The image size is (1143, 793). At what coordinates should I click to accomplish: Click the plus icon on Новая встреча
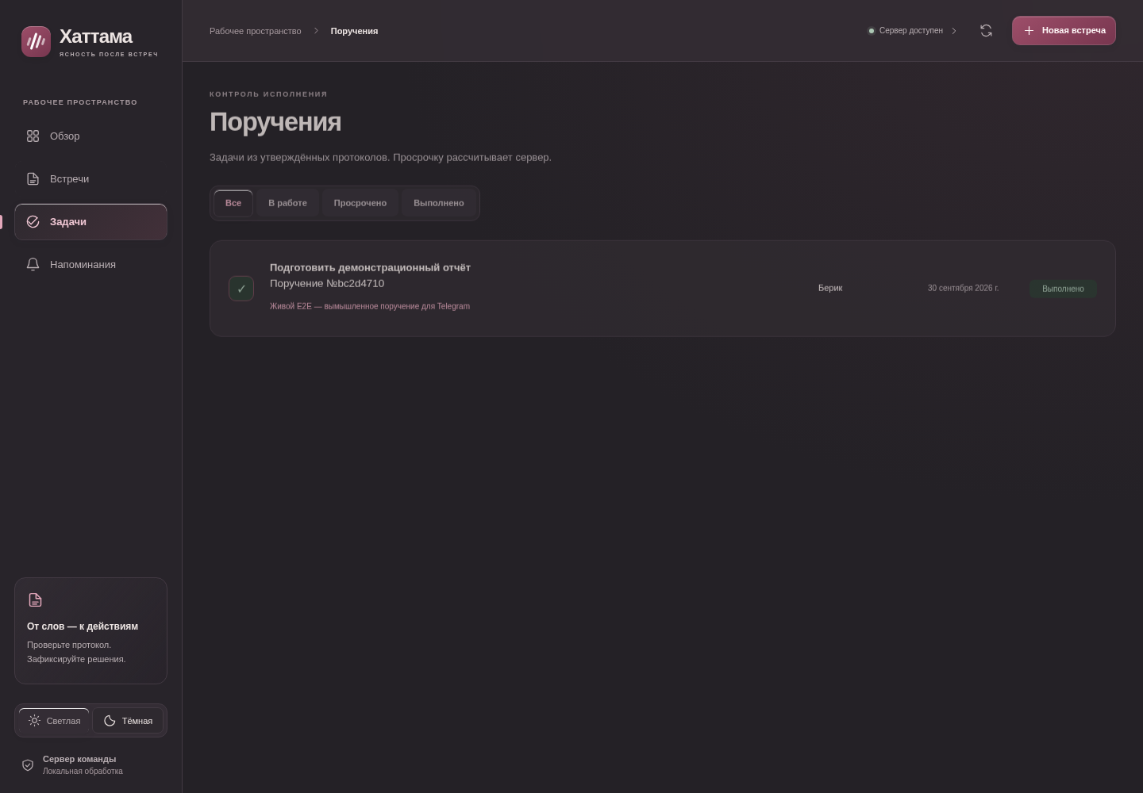tap(1029, 31)
